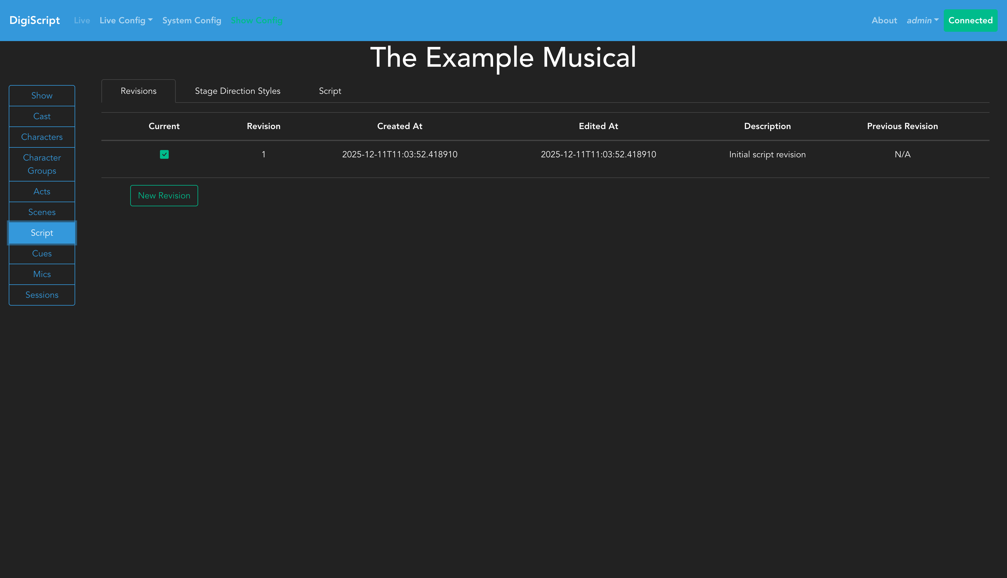Open Character Groups sidebar item

[x=42, y=164]
